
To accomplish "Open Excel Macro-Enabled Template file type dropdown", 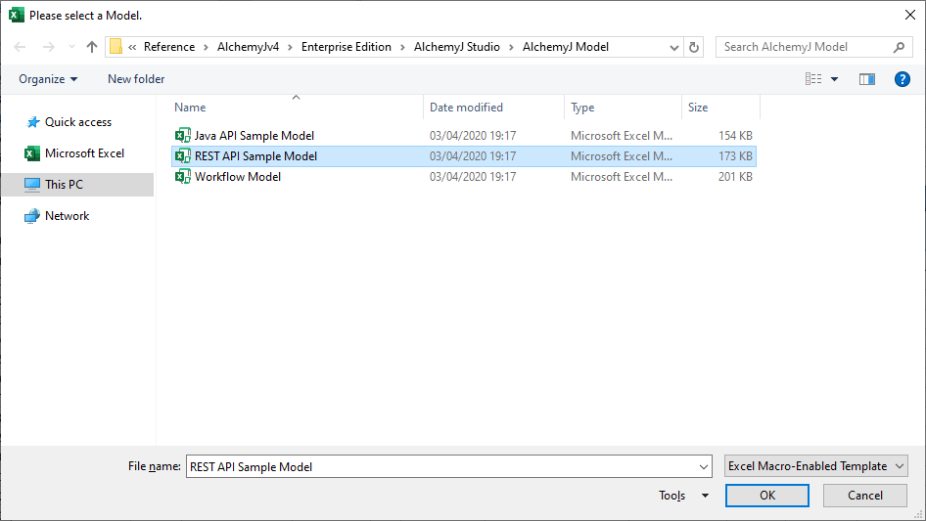I will pos(815,466).
